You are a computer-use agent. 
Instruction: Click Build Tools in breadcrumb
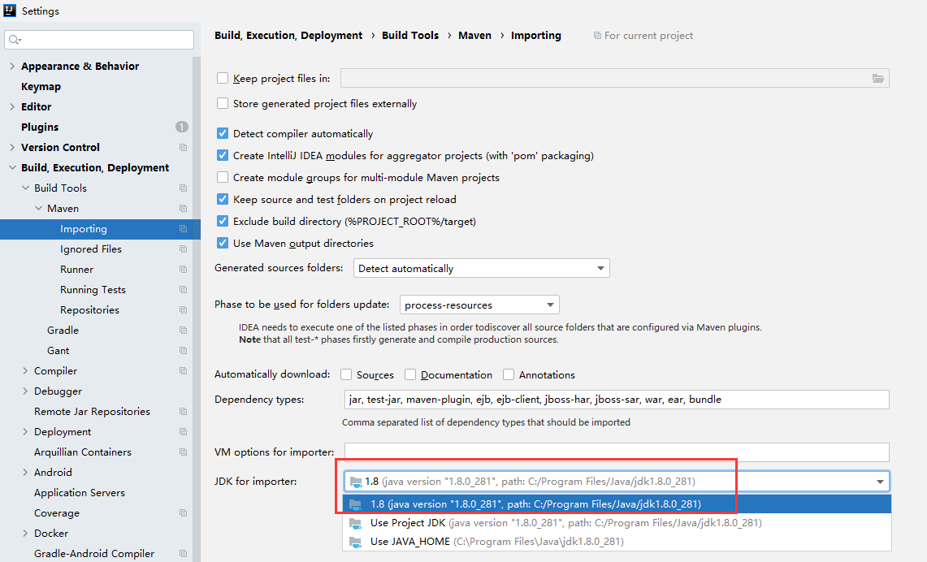click(410, 36)
